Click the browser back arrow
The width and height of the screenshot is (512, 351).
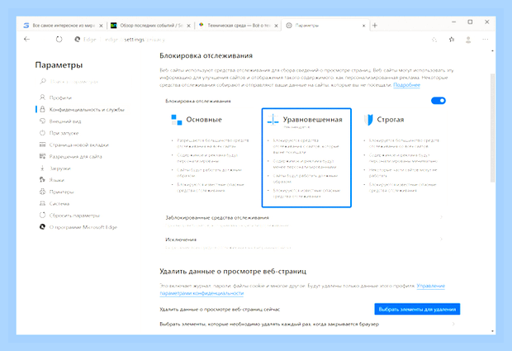pos(26,39)
